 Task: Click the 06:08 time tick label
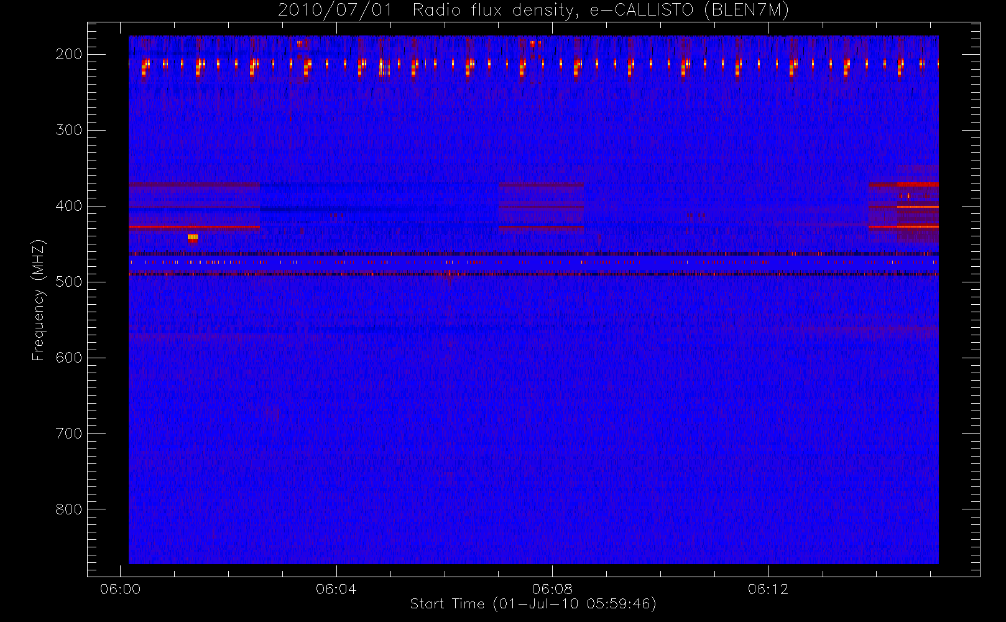(x=552, y=589)
